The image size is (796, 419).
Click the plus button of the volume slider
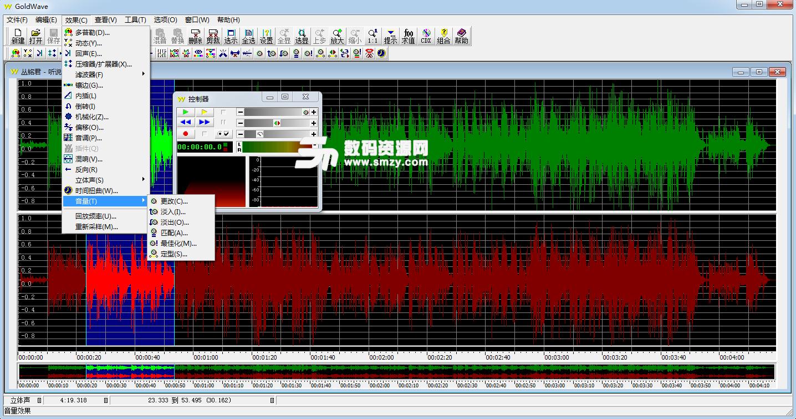pos(314,112)
